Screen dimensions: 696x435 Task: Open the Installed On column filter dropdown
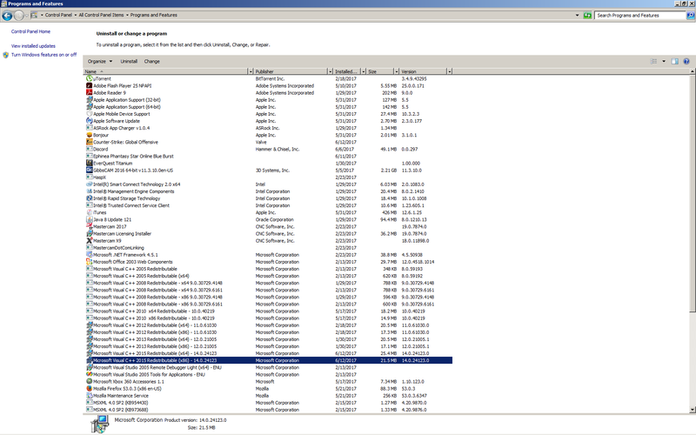(363, 71)
